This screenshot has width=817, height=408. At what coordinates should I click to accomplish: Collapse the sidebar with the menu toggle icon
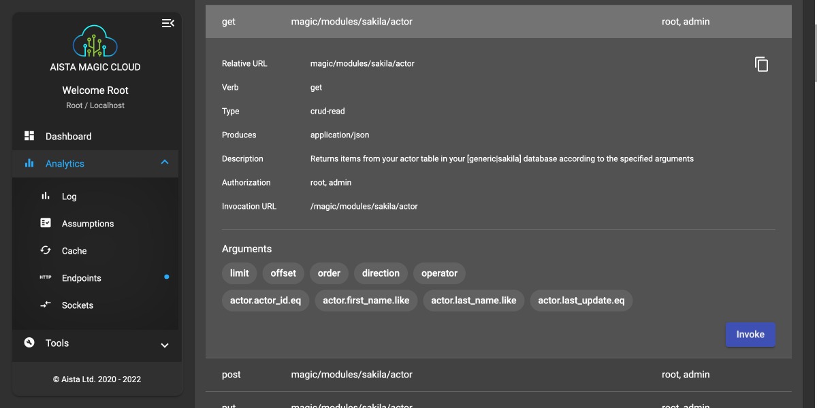click(167, 23)
